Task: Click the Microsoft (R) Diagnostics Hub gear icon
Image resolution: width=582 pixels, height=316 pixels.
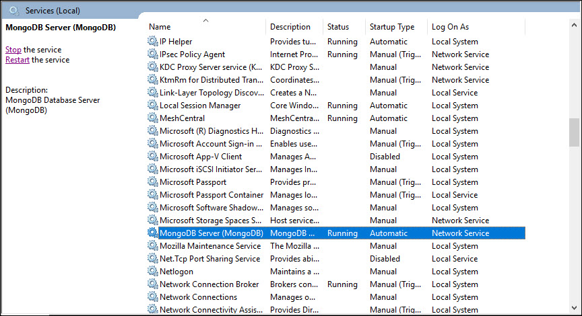Action: 152,131
